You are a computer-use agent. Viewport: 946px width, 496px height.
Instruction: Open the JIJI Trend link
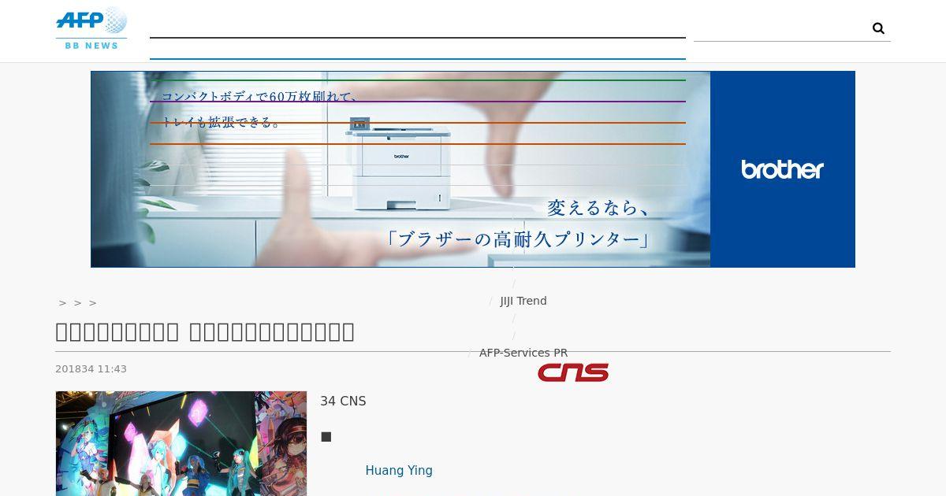523,301
